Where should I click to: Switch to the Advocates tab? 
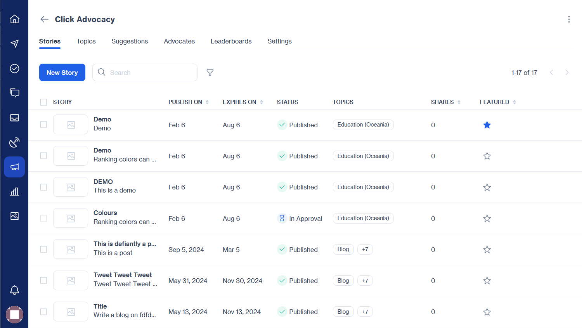click(x=179, y=41)
